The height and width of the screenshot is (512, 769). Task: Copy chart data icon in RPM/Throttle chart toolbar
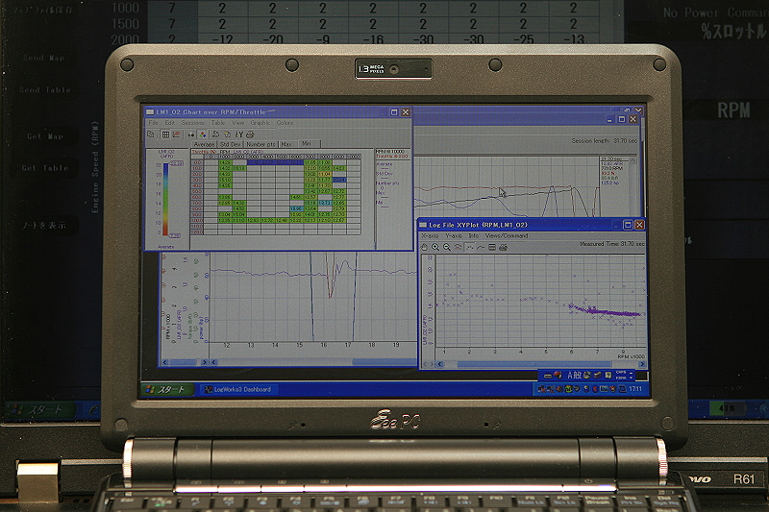[151, 134]
